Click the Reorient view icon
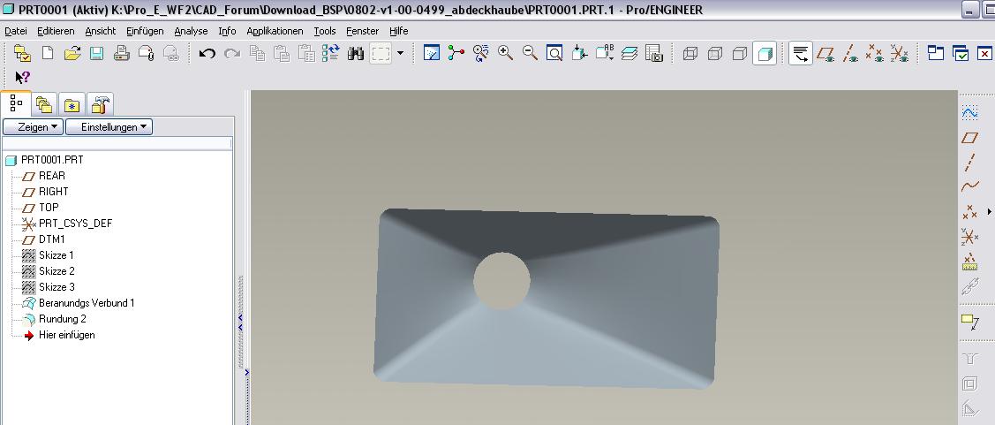Screen dimensions: 995x425 (579, 53)
